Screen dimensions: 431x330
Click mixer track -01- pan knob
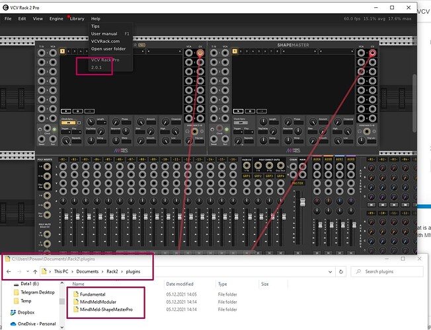63,201
